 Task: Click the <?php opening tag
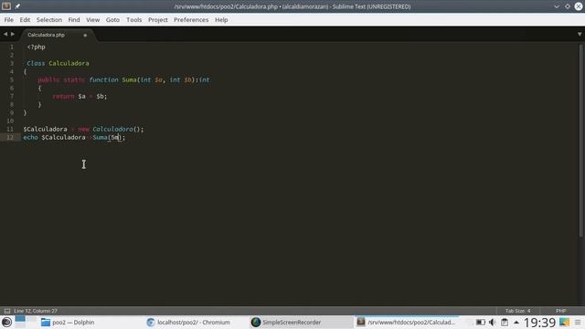pyautogui.click(x=37, y=47)
